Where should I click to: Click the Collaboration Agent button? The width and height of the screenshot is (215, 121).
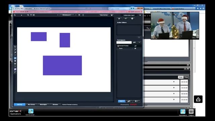[x=129, y=15]
